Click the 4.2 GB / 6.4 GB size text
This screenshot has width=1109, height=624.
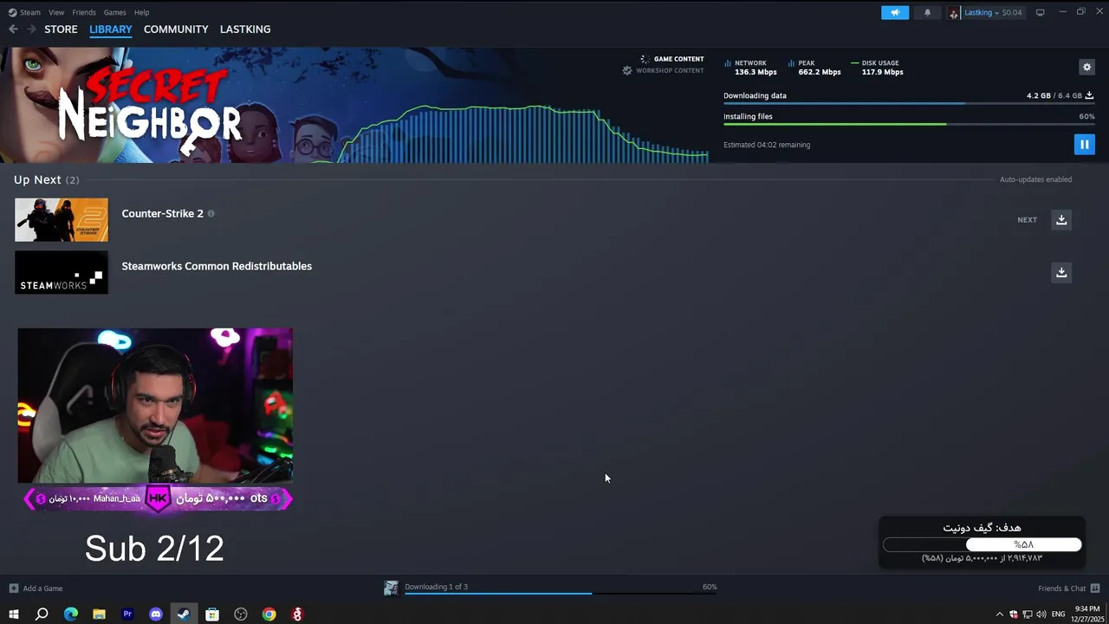pos(1054,95)
